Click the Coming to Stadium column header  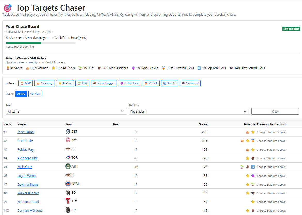(x=272, y=124)
